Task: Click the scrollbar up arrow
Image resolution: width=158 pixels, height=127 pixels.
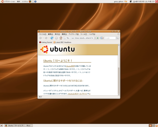Action: point(119,45)
